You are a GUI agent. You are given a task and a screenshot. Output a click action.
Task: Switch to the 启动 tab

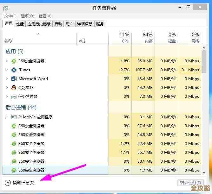(x=58, y=24)
